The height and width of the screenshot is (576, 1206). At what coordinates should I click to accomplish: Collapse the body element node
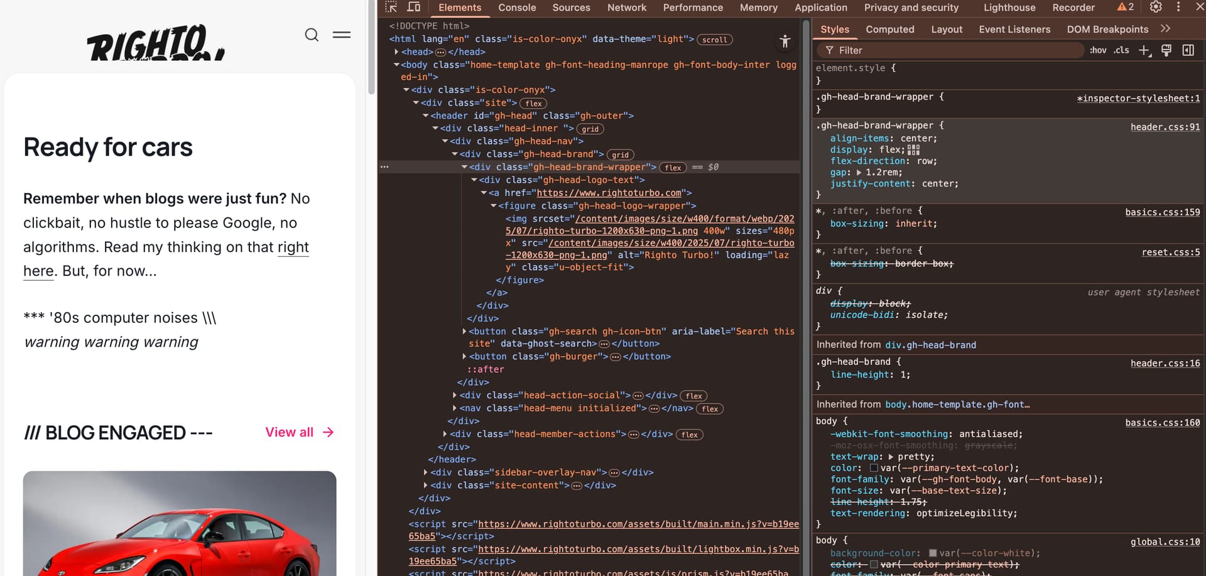[396, 65]
